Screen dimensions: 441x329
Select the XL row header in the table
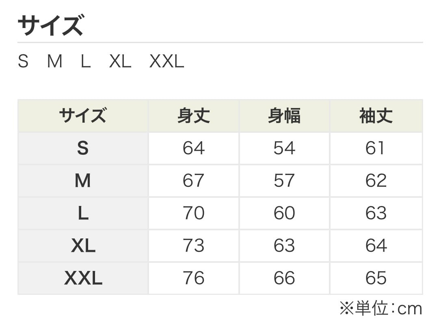point(83,246)
